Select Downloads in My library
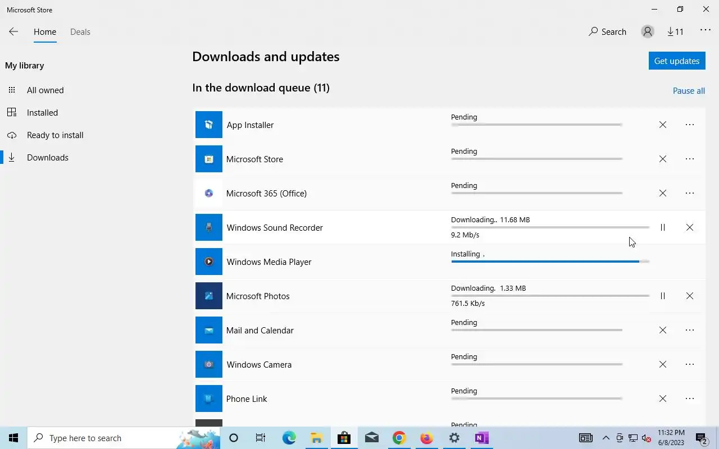 (48, 158)
